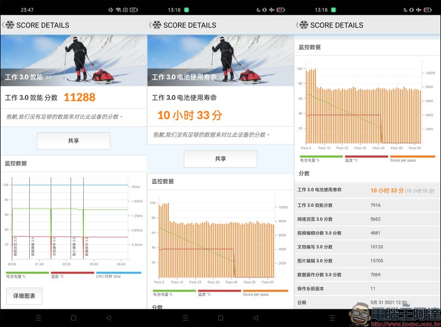The width and height of the screenshot is (441, 327).
Task: Tap the snowflake logo in the right phone header
Action: (x=304, y=25)
